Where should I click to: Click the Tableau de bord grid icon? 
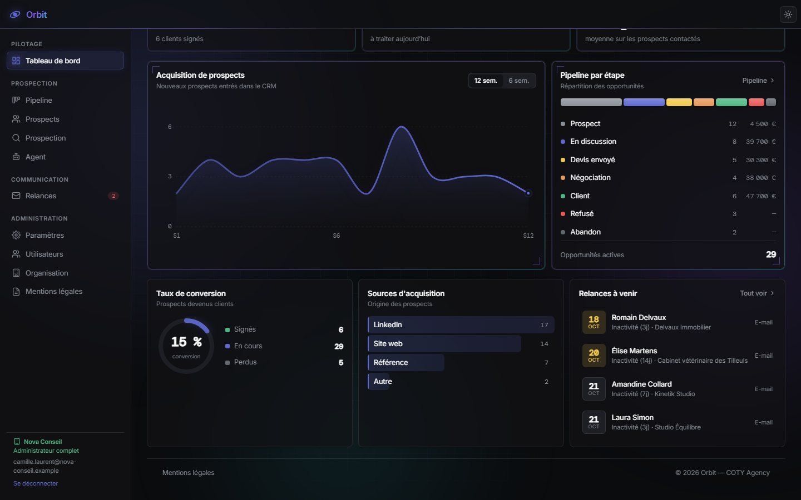pyautogui.click(x=16, y=61)
